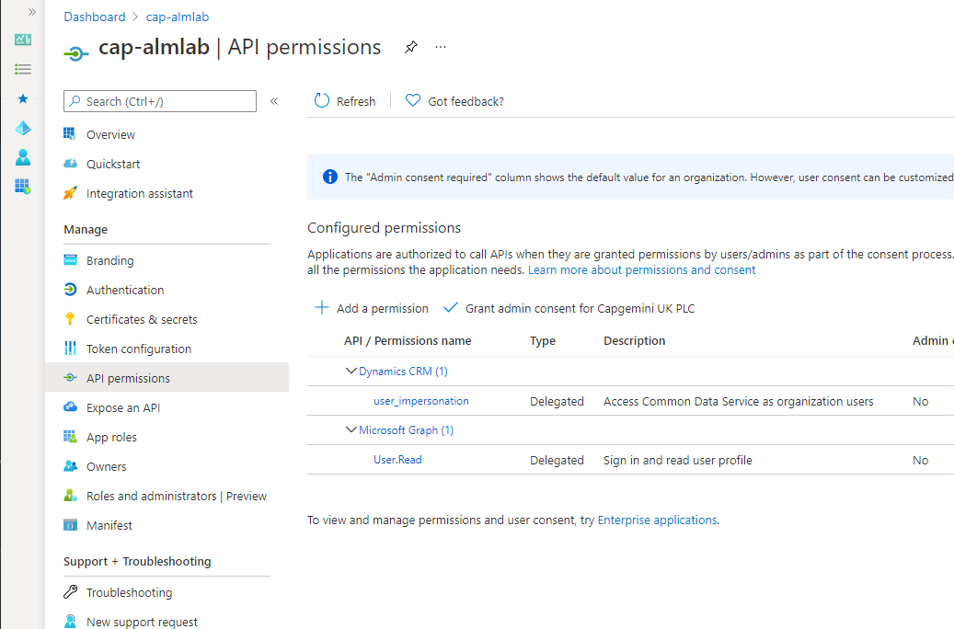Collapse the side navigation pane
The width and height of the screenshot is (954, 629).
(274, 101)
